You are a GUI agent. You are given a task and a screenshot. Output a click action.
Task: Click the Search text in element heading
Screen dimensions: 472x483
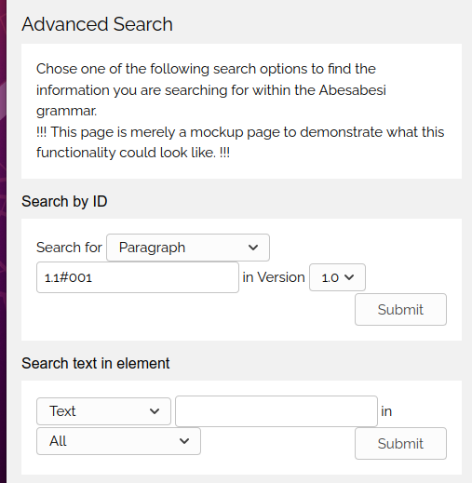click(x=96, y=363)
